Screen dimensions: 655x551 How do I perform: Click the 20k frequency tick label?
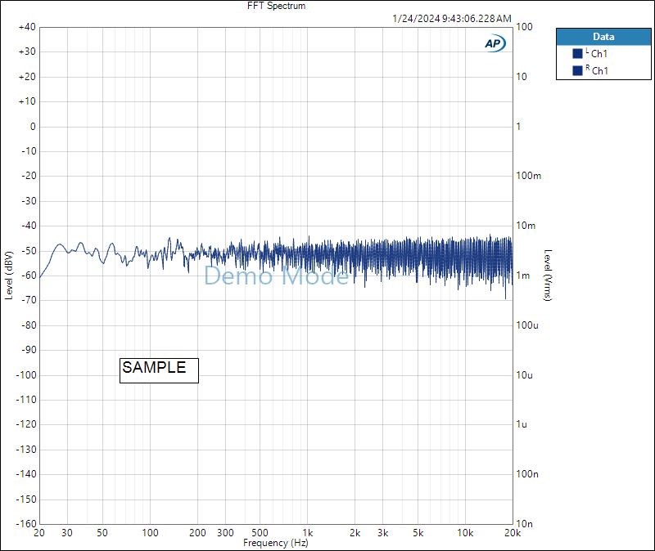click(513, 533)
